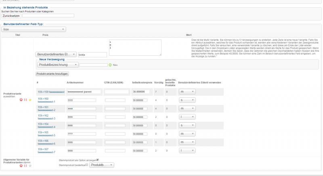
Task: Click the move icon beside Produktvariante auswählen
Action: coord(25,99)
